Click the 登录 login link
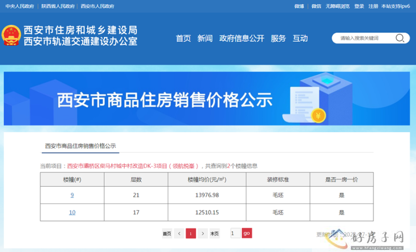The image size is (416, 252). pyautogui.click(x=359, y=6)
